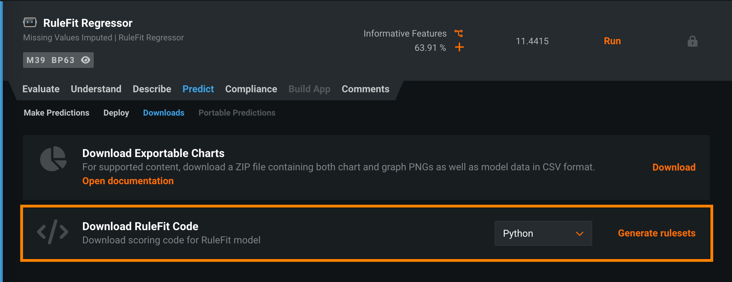Click the RuleFit Regressor robot model icon
This screenshot has width=732, height=282.
pos(30,23)
